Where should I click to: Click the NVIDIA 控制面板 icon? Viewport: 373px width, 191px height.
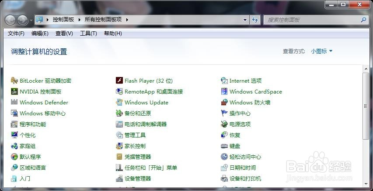tap(14, 92)
